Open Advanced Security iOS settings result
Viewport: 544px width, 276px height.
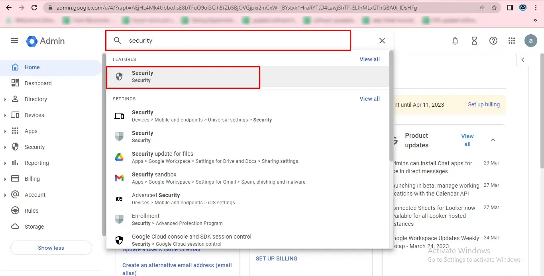tap(247, 199)
